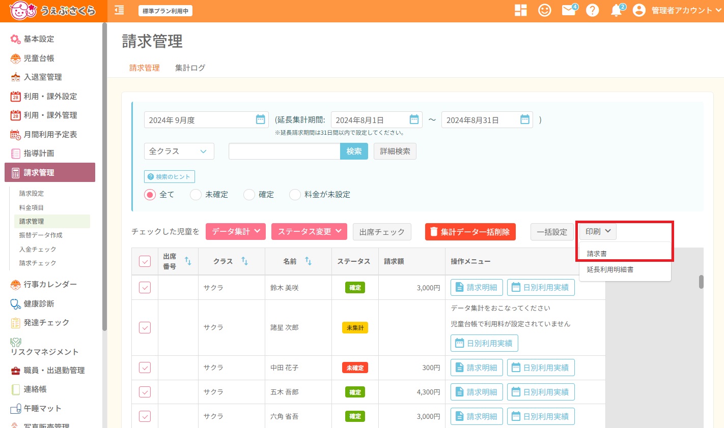The image size is (724, 428).
Task: Click the red 集計データ一括削除 button
Action: 470,232
